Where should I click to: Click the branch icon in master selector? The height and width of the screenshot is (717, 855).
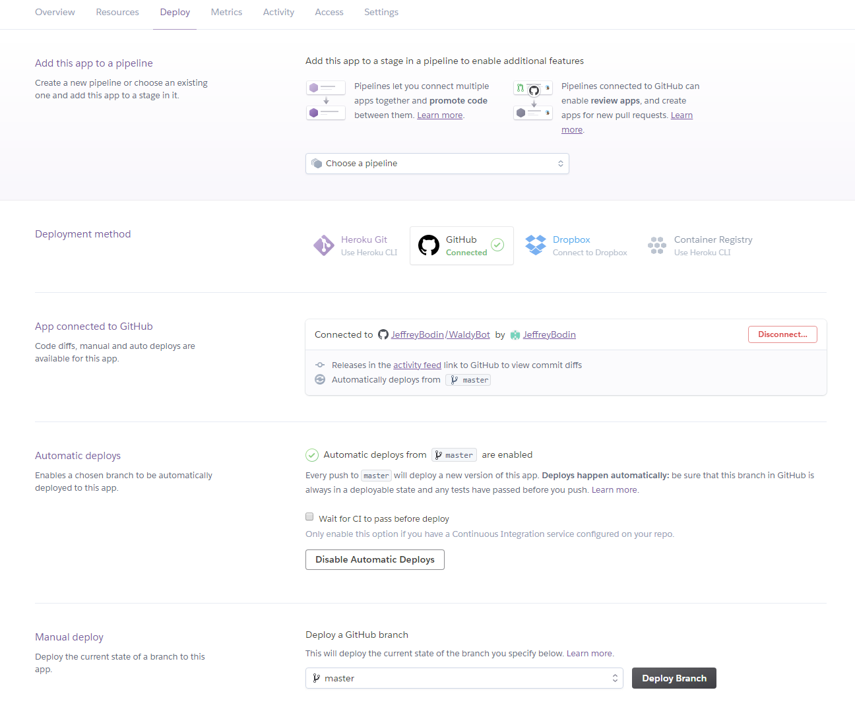point(316,678)
